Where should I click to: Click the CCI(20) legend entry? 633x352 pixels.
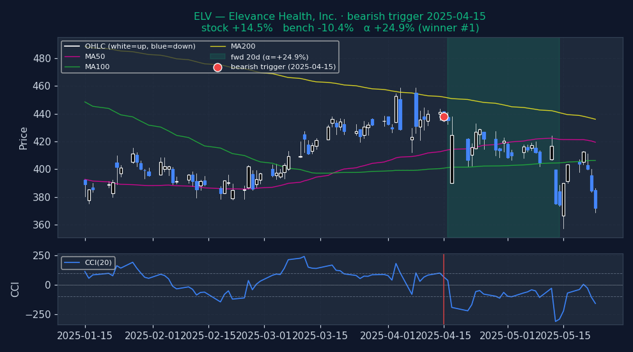[x=98, y=263]
